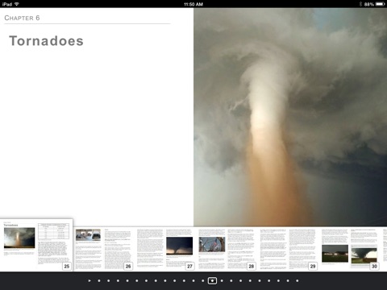Viewport: 387px width, 290px height.
Task: Jump to the first dot after the play arrow
Action: click(99, 281)
